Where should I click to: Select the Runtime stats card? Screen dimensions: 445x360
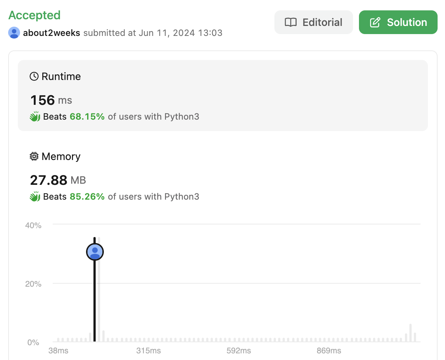pyautogui.click(x=222, y=96)
